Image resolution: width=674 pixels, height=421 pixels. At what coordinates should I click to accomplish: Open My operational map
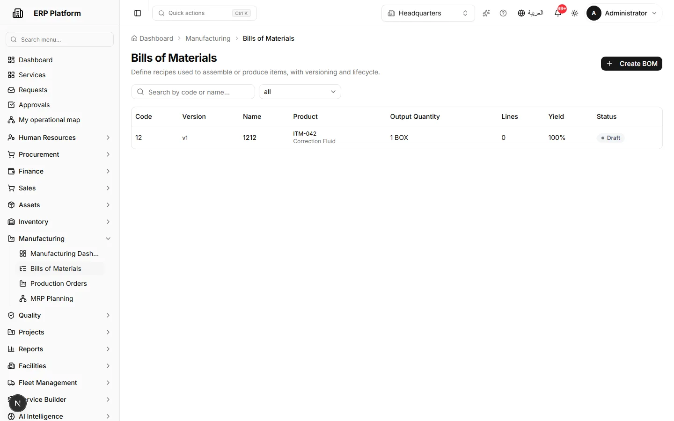point(60,120)
